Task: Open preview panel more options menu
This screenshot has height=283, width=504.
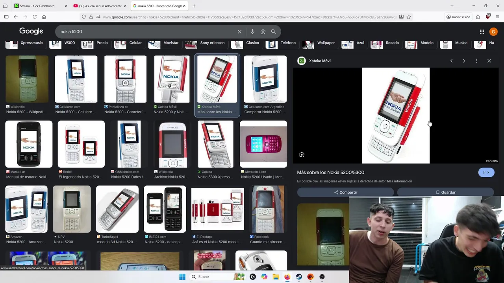Action: 476,61
